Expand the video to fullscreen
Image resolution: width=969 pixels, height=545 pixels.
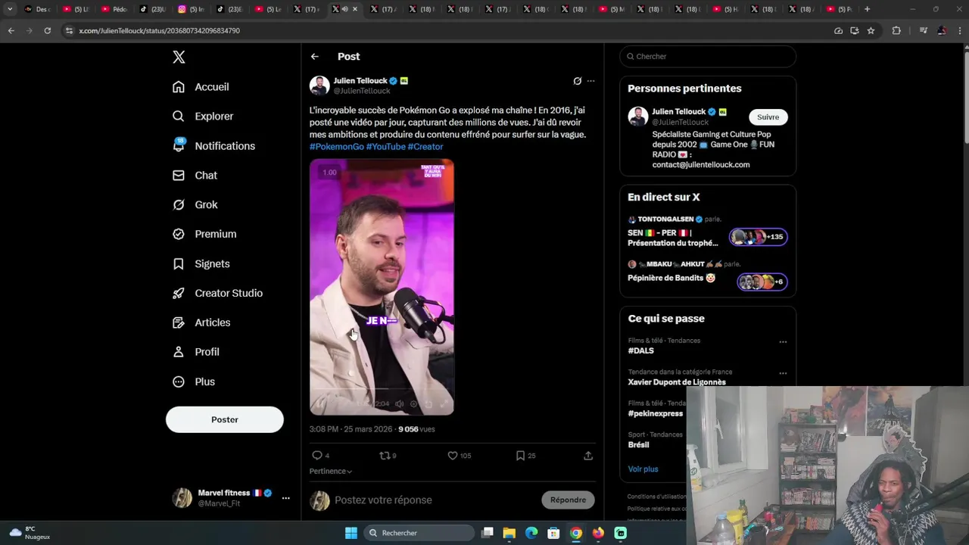443,404
